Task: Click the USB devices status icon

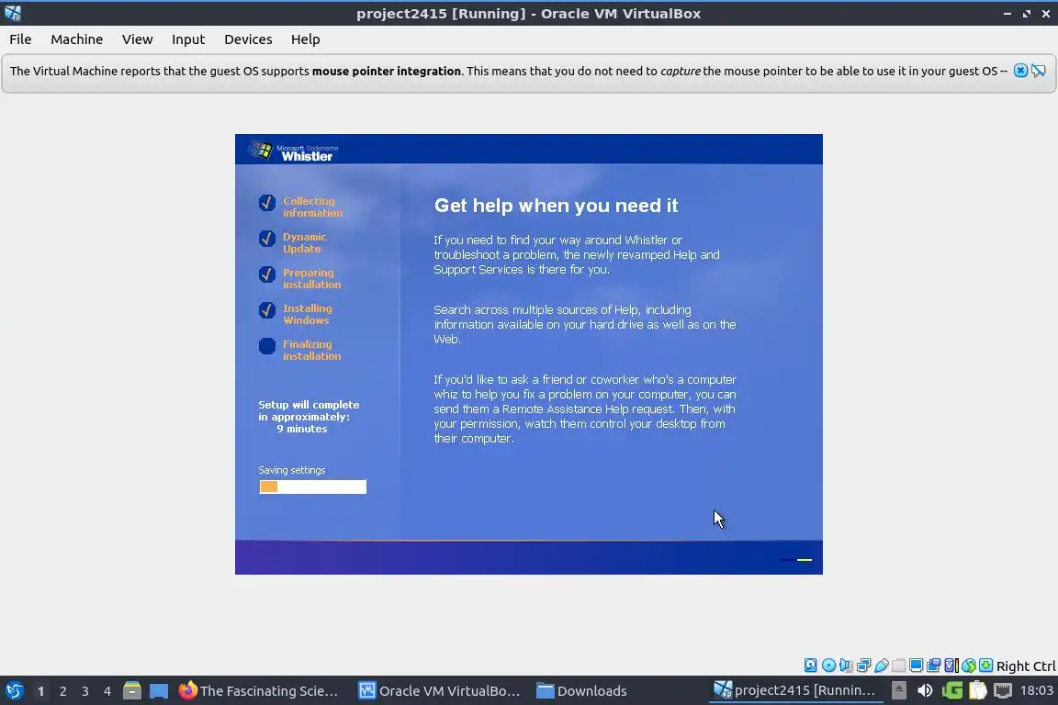Action: [x=882, y=666]
